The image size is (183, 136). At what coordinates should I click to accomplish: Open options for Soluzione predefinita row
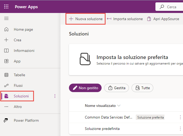tap(180, 129)
